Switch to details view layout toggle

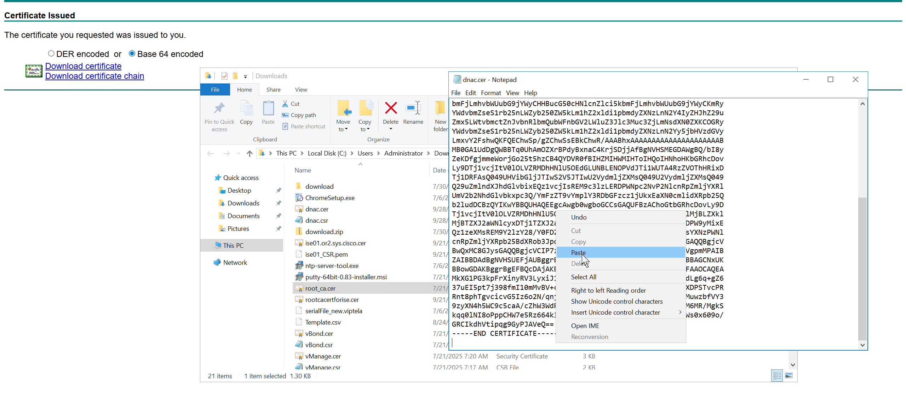click(777, 375)
